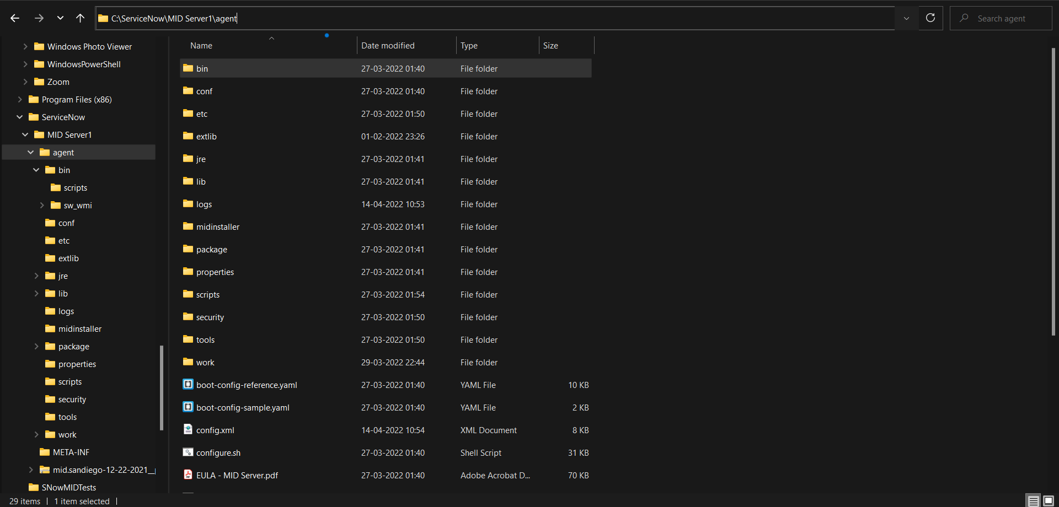Expand the package node in tree
This screenshot has width=1059, height=507.
pos(36,347)
